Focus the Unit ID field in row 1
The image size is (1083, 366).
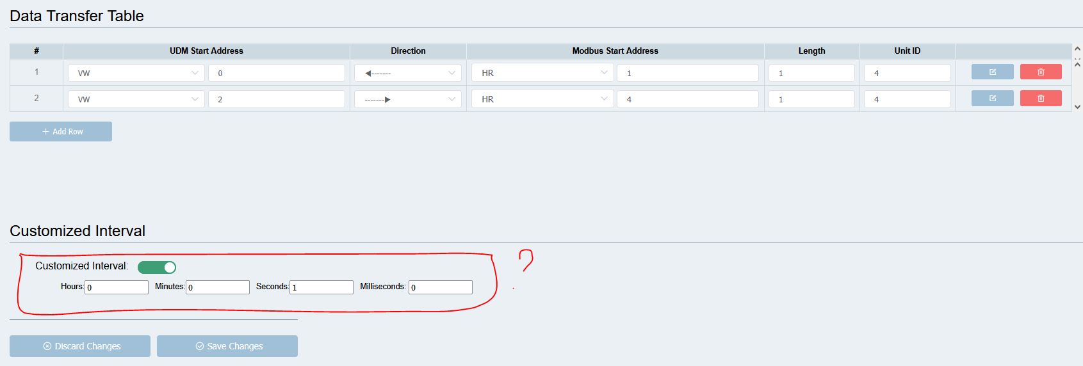(x=908, y=73)
